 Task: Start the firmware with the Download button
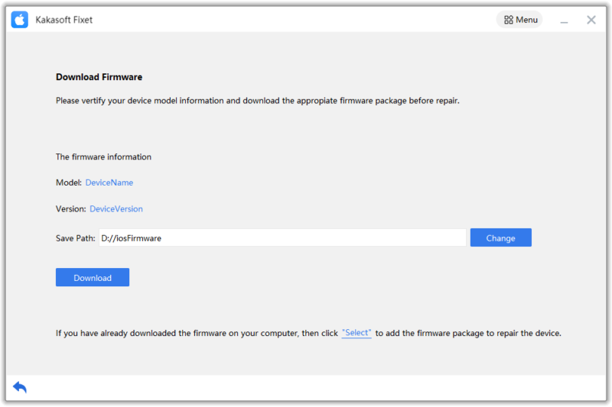coord(93,278)
